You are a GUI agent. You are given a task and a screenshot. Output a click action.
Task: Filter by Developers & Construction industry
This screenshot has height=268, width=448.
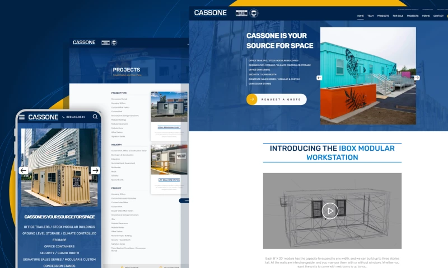click(x=122, y=155)
